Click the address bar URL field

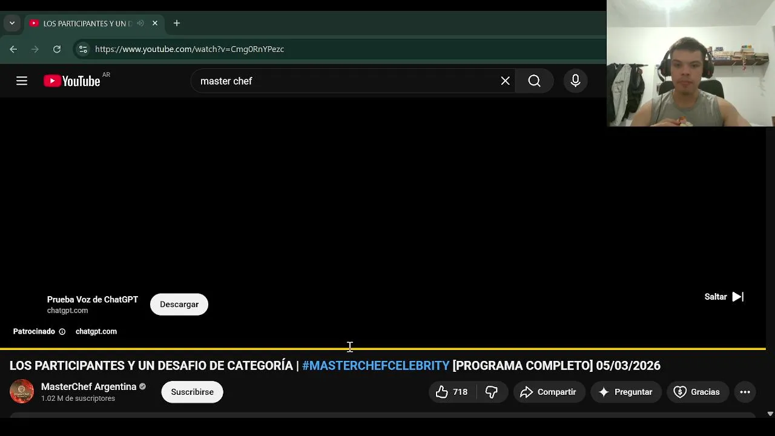(x=339, y=49)
